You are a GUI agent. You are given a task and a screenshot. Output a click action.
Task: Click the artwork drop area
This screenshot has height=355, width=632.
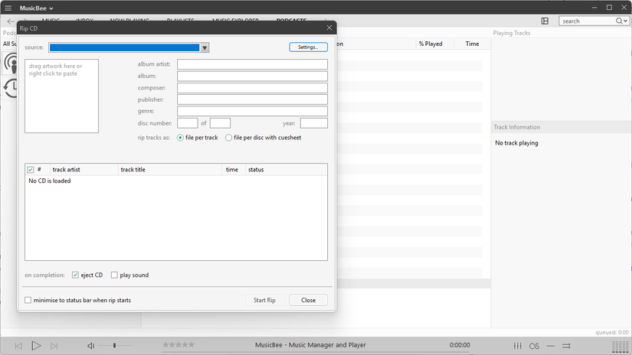62,96
